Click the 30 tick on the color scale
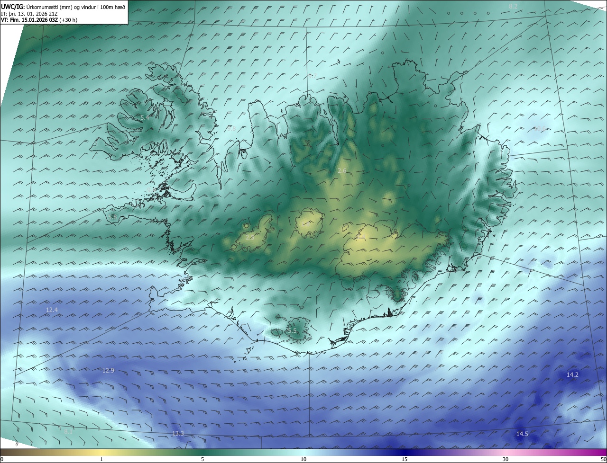Image resolution: width=607 pixels, height=463 pixels. click(506, 459)
